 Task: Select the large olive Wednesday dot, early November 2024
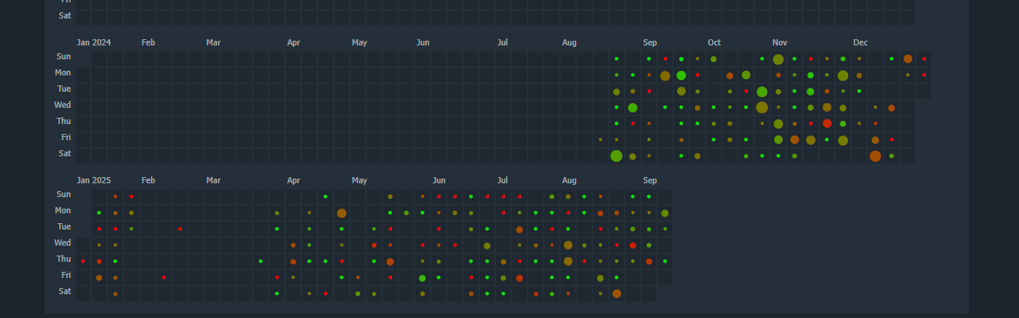coord(762,108)
